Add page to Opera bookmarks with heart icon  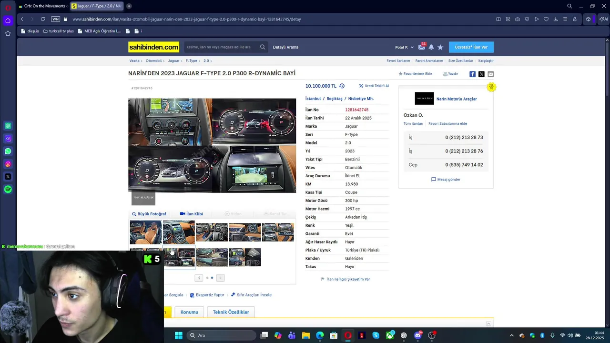pyautogui.click(x=546, y=19)
